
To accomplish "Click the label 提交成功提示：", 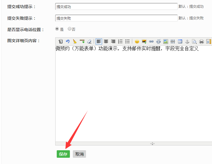I will [21, 7].
